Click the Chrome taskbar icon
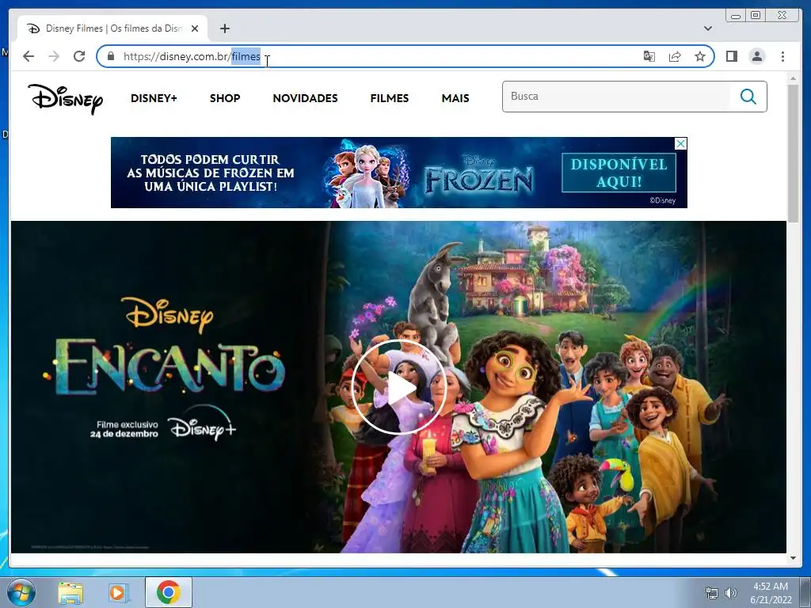 (169, 592)
